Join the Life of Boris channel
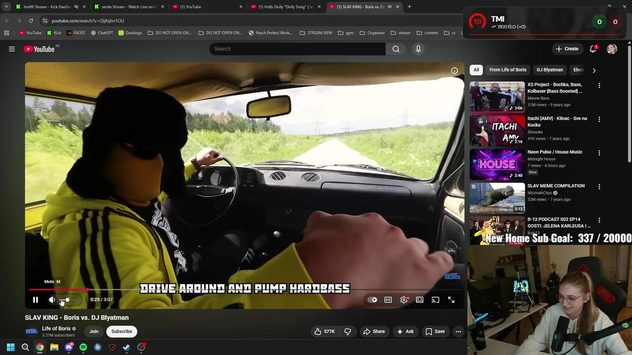The image size is (632, 355). [94, 331]
